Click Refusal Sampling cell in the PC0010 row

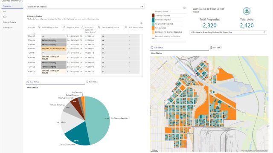(x=54, y=67)
